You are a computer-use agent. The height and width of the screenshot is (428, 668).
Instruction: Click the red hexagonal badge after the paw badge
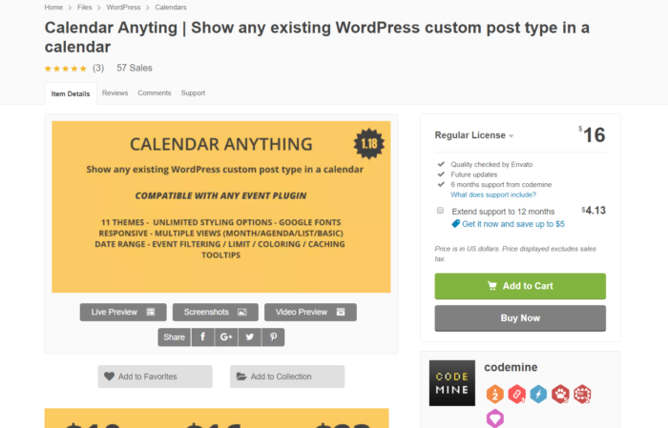tap(582, 394)
